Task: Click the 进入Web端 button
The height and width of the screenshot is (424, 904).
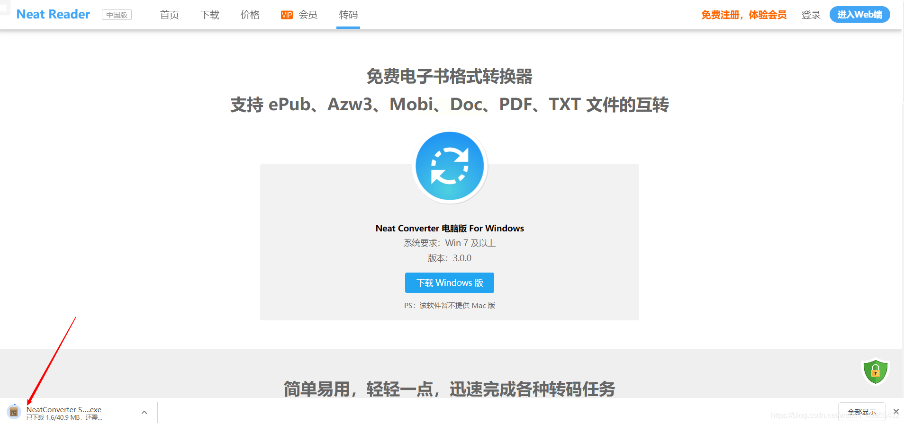Action: pos(859,15)
